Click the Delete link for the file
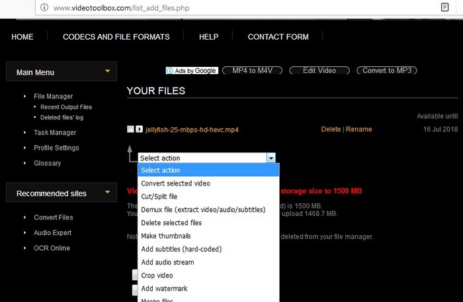Screen dimensions: 463x302 [x=331, y=129]
